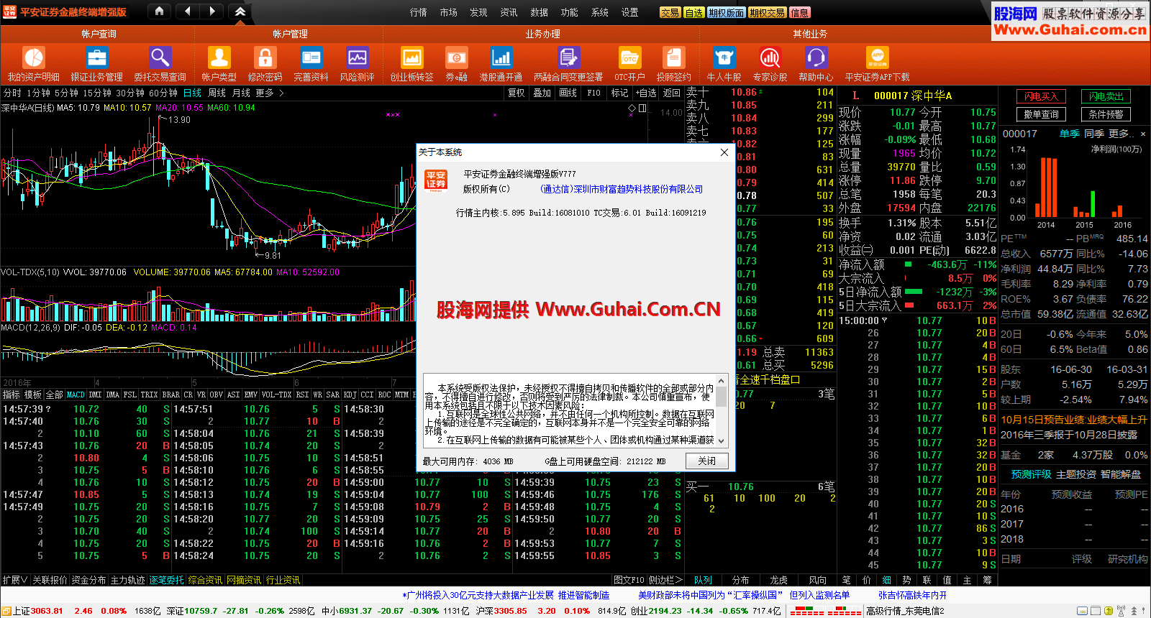Switch chart to 5分钟 period
This screenshot has width=1151, height=618.
(x=66, y=93)
